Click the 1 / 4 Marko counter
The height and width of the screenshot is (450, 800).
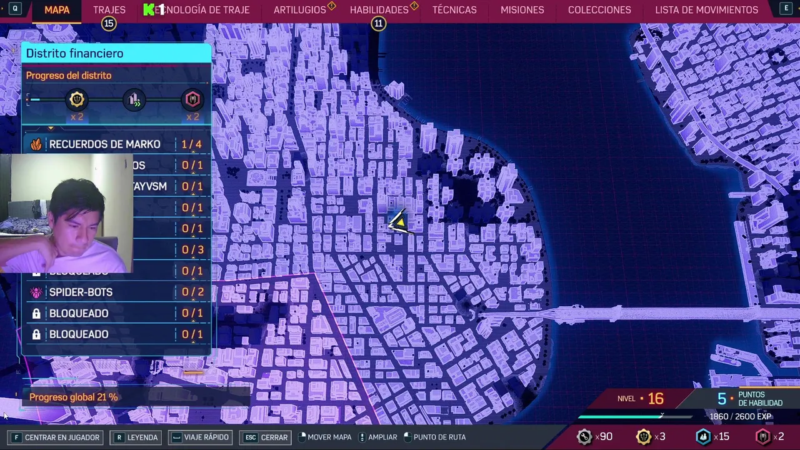(x=192, y=144)
